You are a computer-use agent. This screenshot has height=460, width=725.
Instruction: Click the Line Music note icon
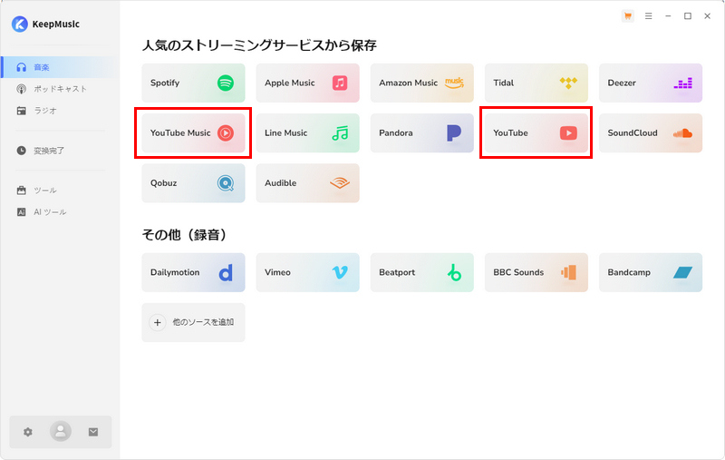coord(341,133)
